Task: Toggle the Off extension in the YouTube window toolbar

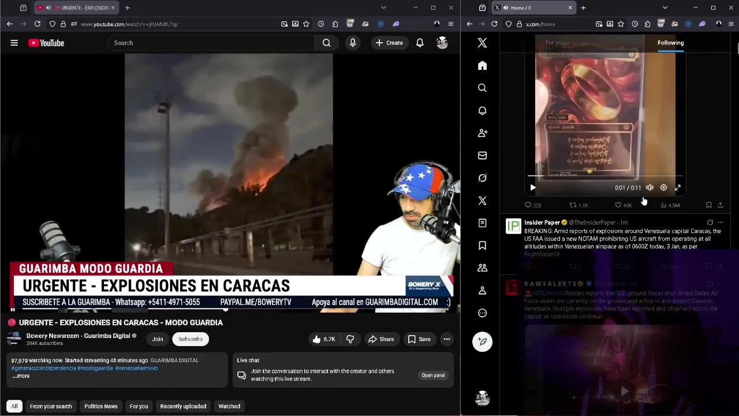Action: pos(350,24)
